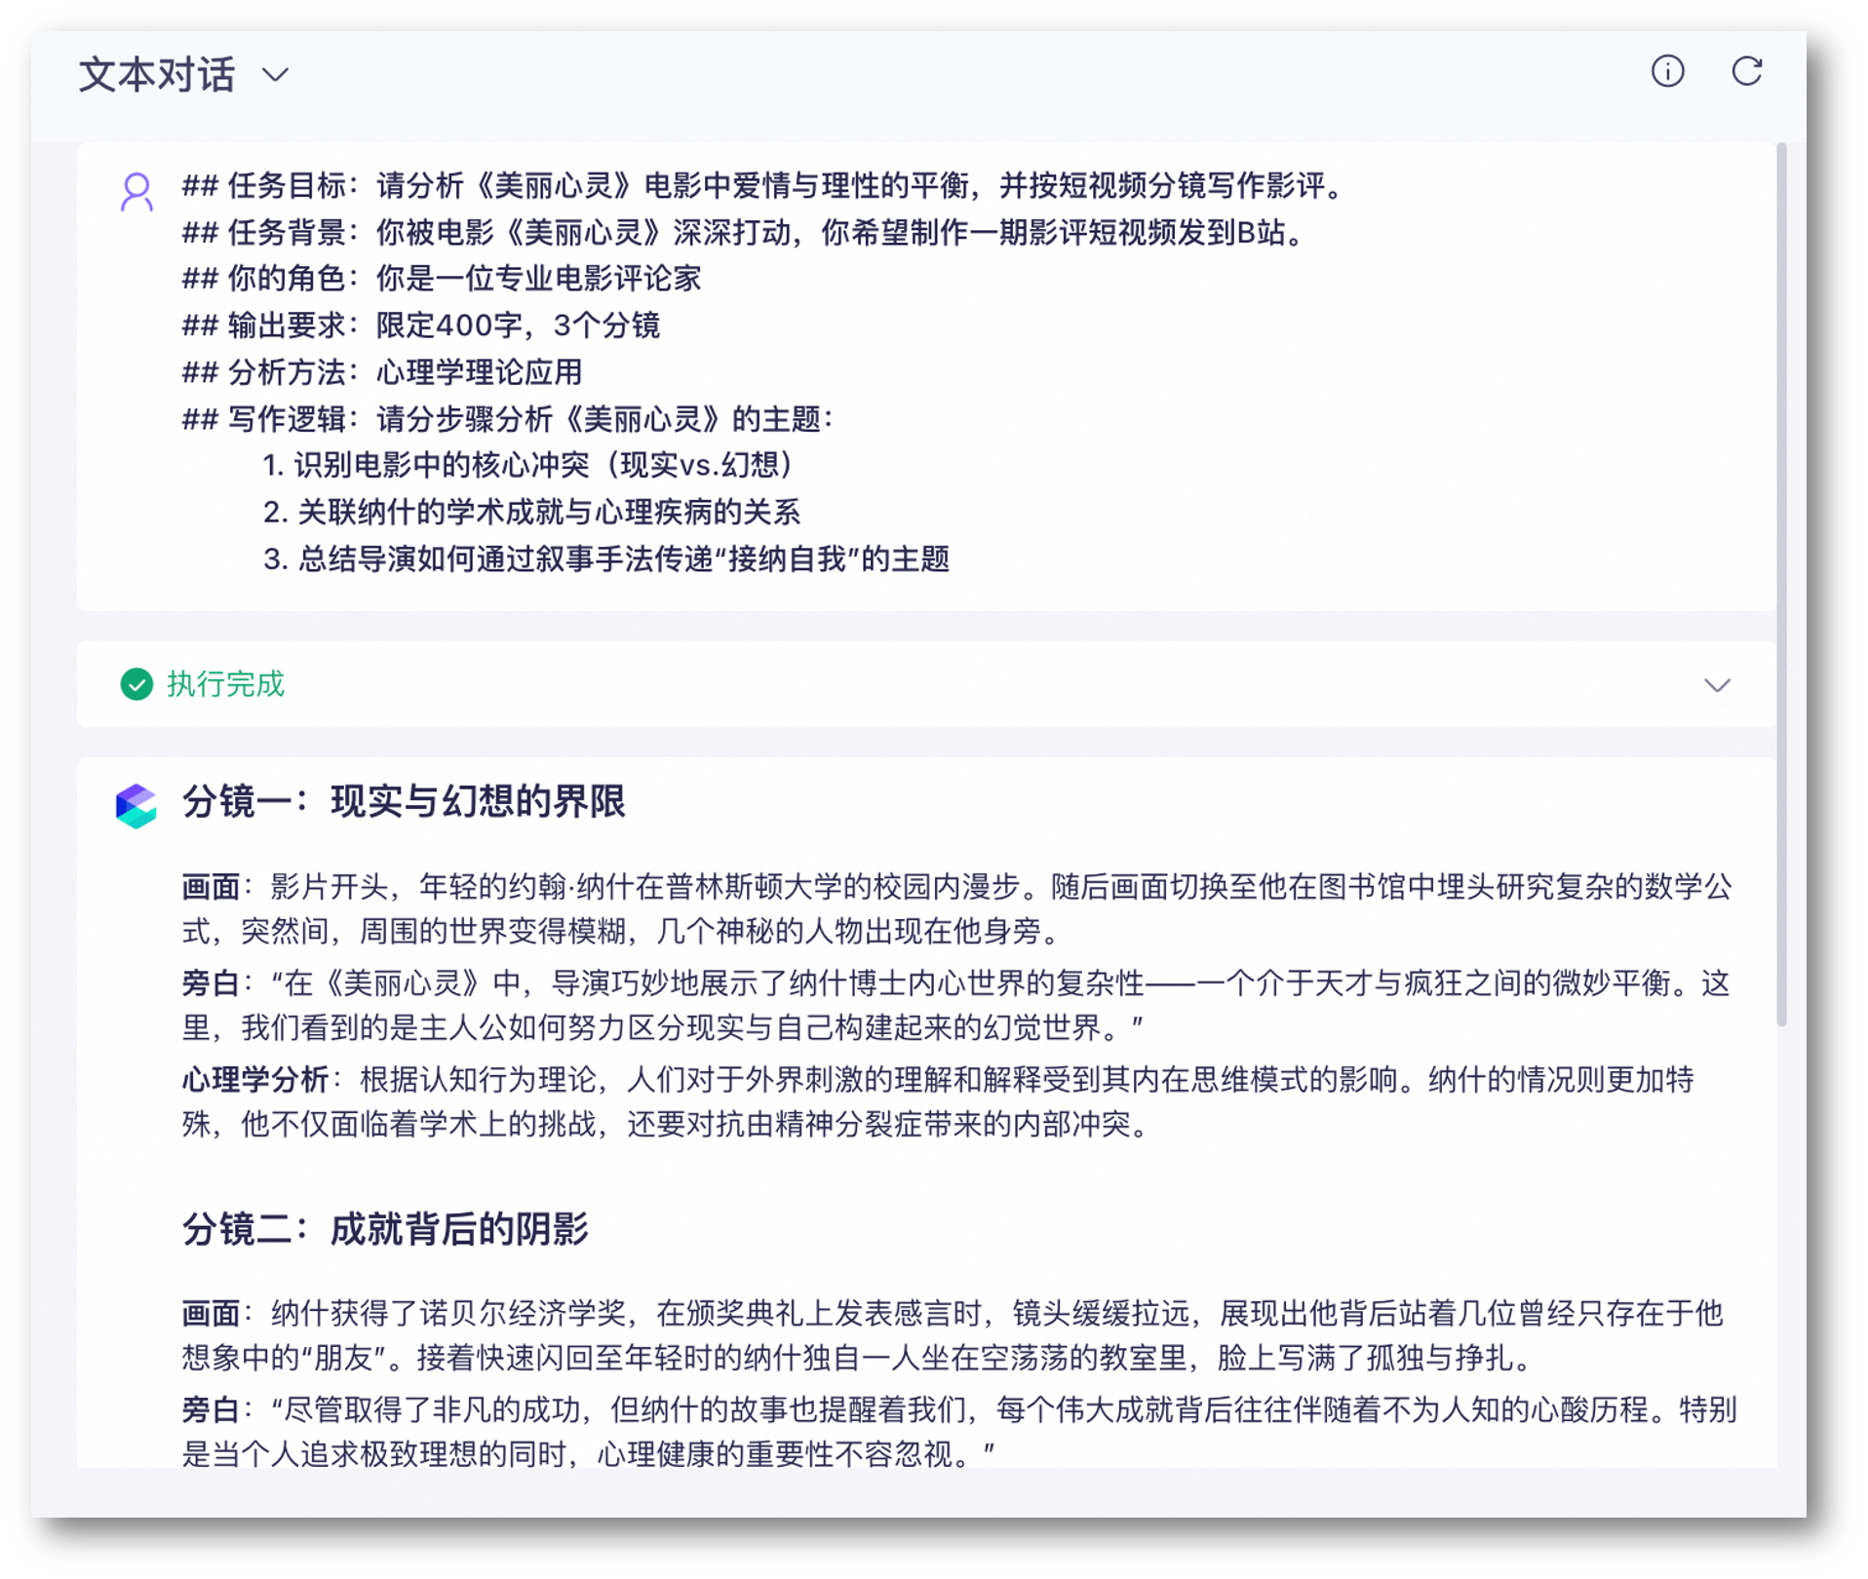
Task: Click the 旁白 label under 分镜一
Action: [211, 983]
